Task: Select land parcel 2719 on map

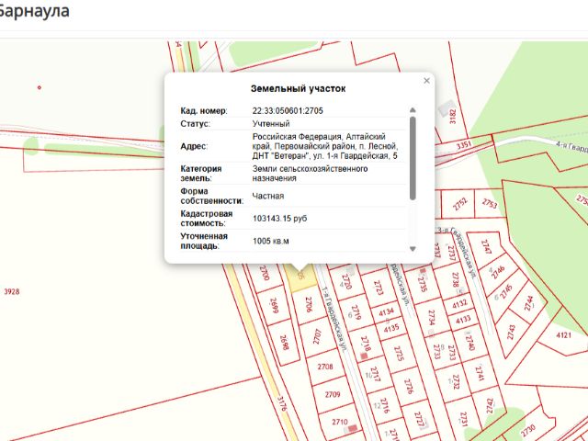Action: click(356, 313)
